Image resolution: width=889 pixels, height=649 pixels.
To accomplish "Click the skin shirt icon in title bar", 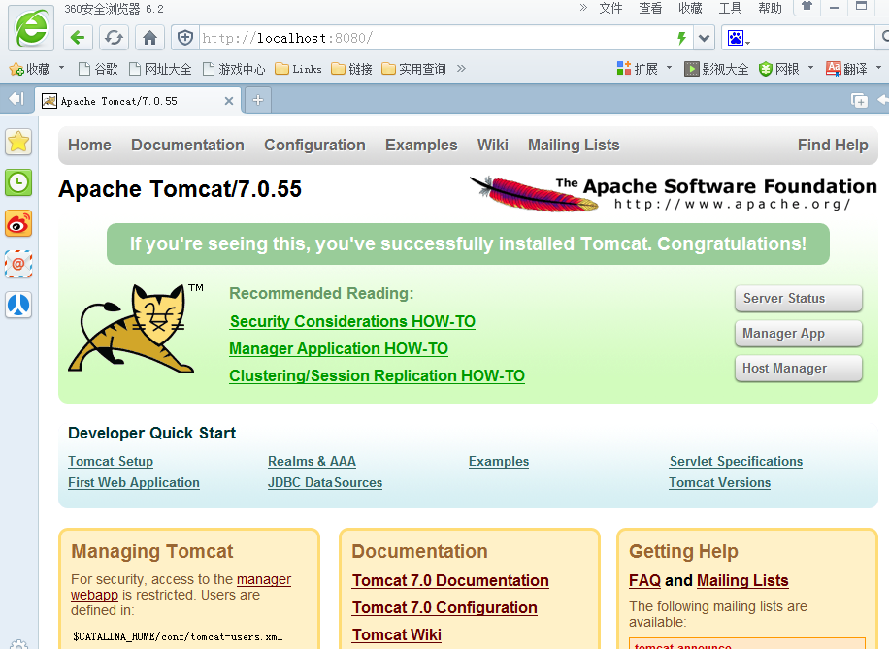I will tap(807, 7).
